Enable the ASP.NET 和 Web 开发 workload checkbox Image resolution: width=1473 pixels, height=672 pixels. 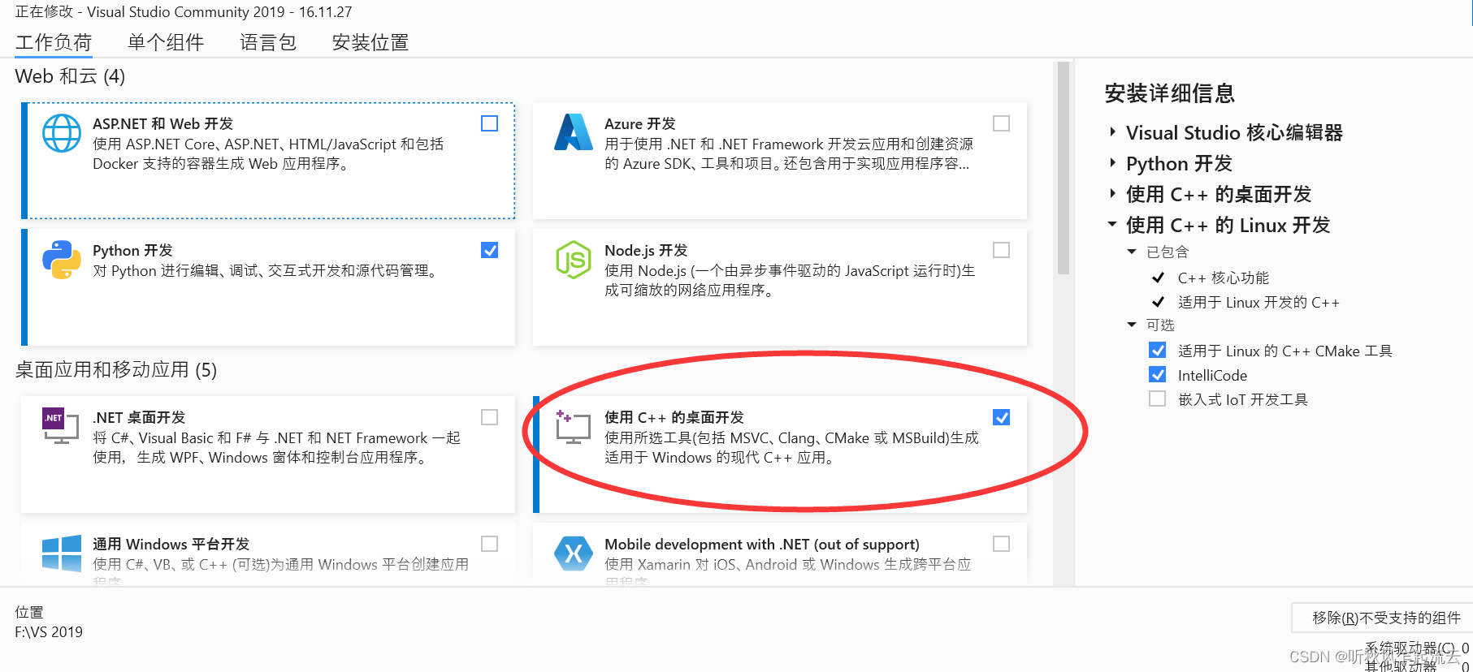click(490, 123)
